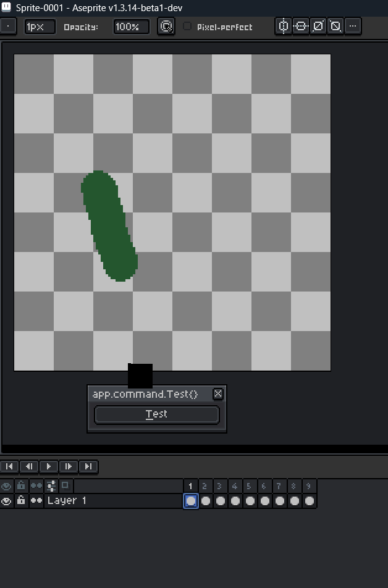Toggle Layer 1 continuous cels icon
The image size is (388, 588).
(x=36, y=501)
